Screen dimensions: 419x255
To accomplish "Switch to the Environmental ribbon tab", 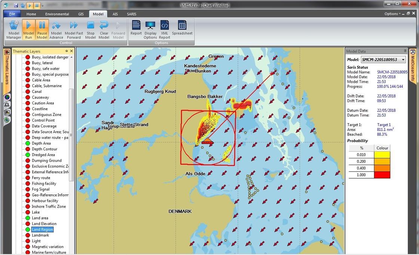I will click(x=57, y=14).
